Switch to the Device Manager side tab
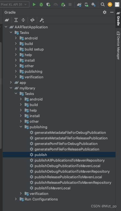 pyautogui.click(x=118, y=46)
